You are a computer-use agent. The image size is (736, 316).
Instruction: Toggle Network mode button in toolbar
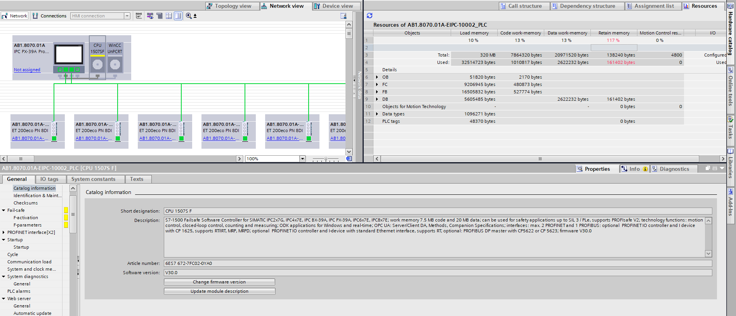[x=15, y=16]
